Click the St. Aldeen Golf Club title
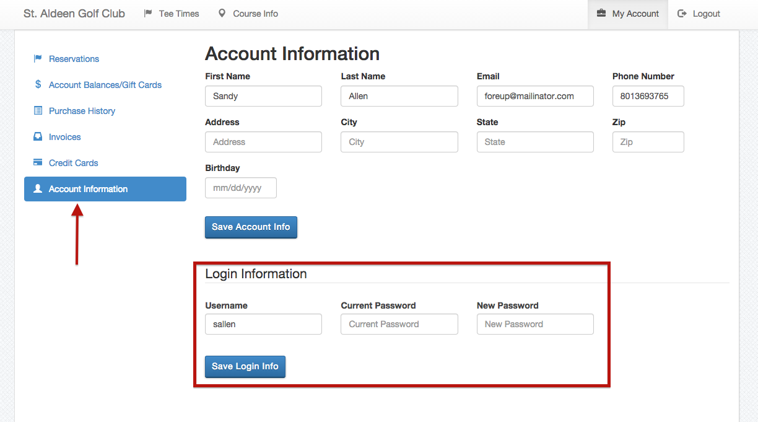Screen dimensions: 758x422 pos(74,13)
